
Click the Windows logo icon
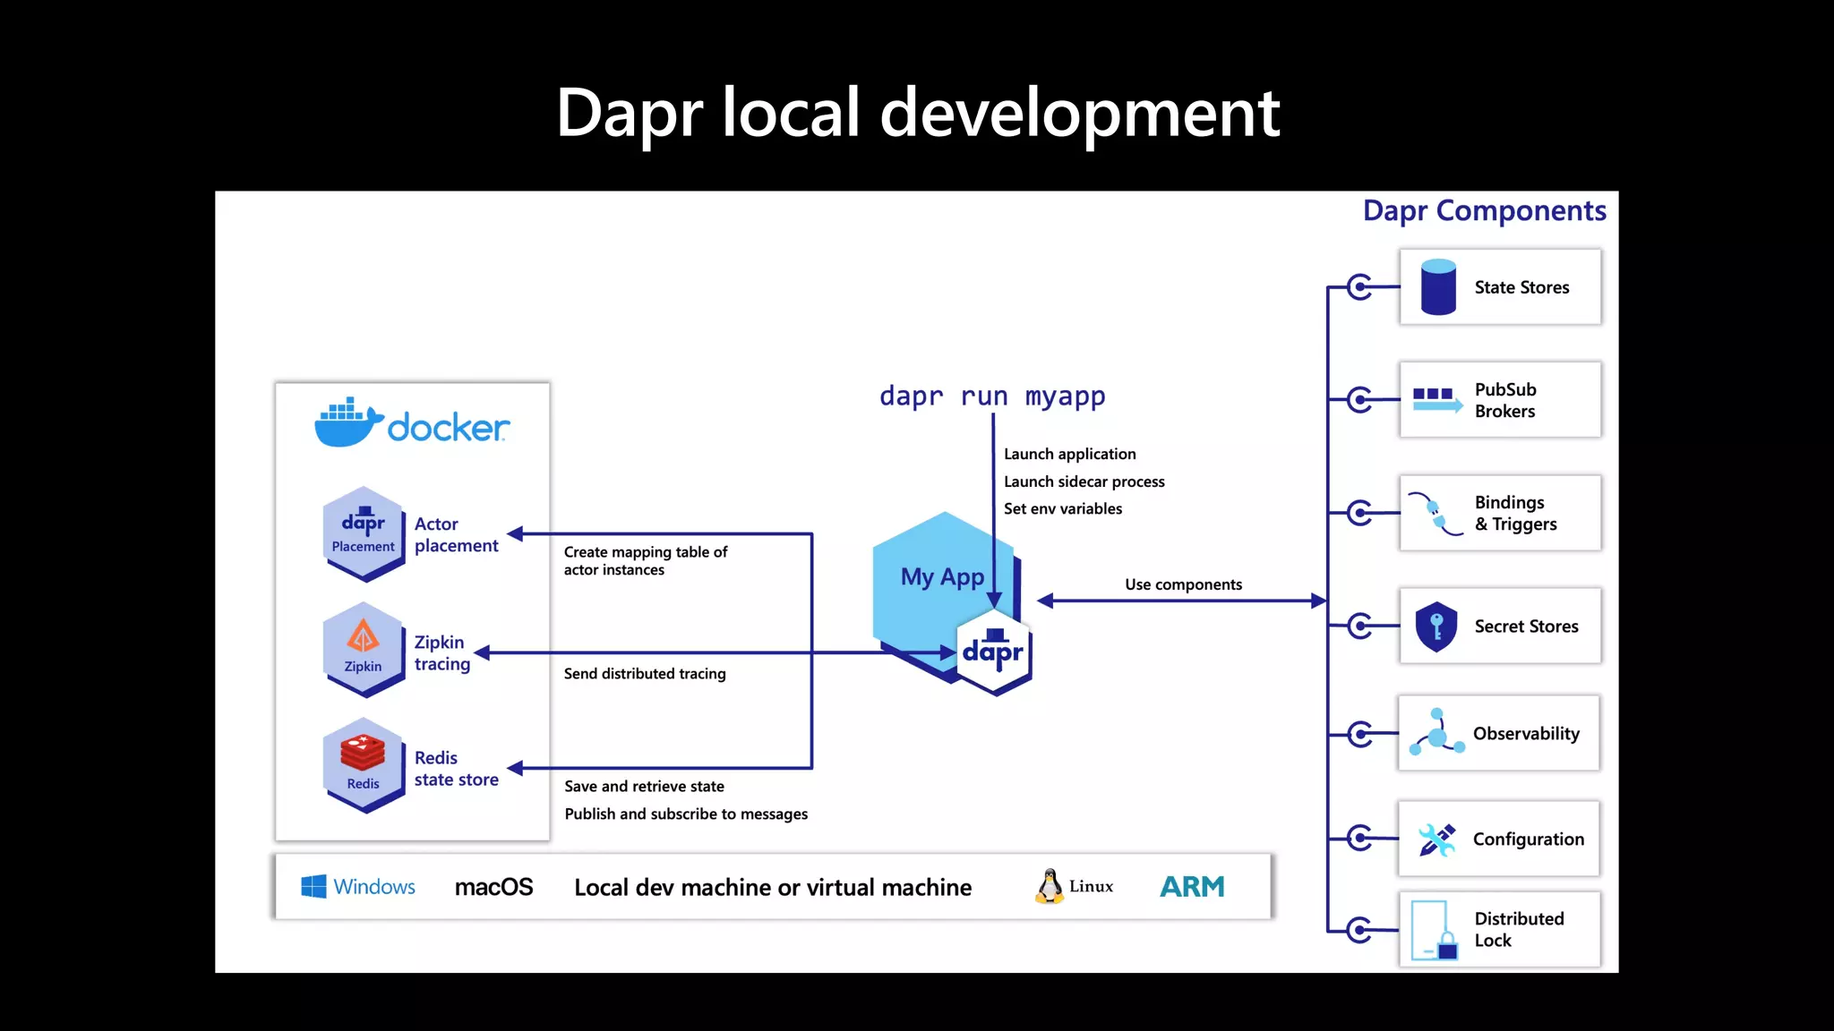click(313, 887)
